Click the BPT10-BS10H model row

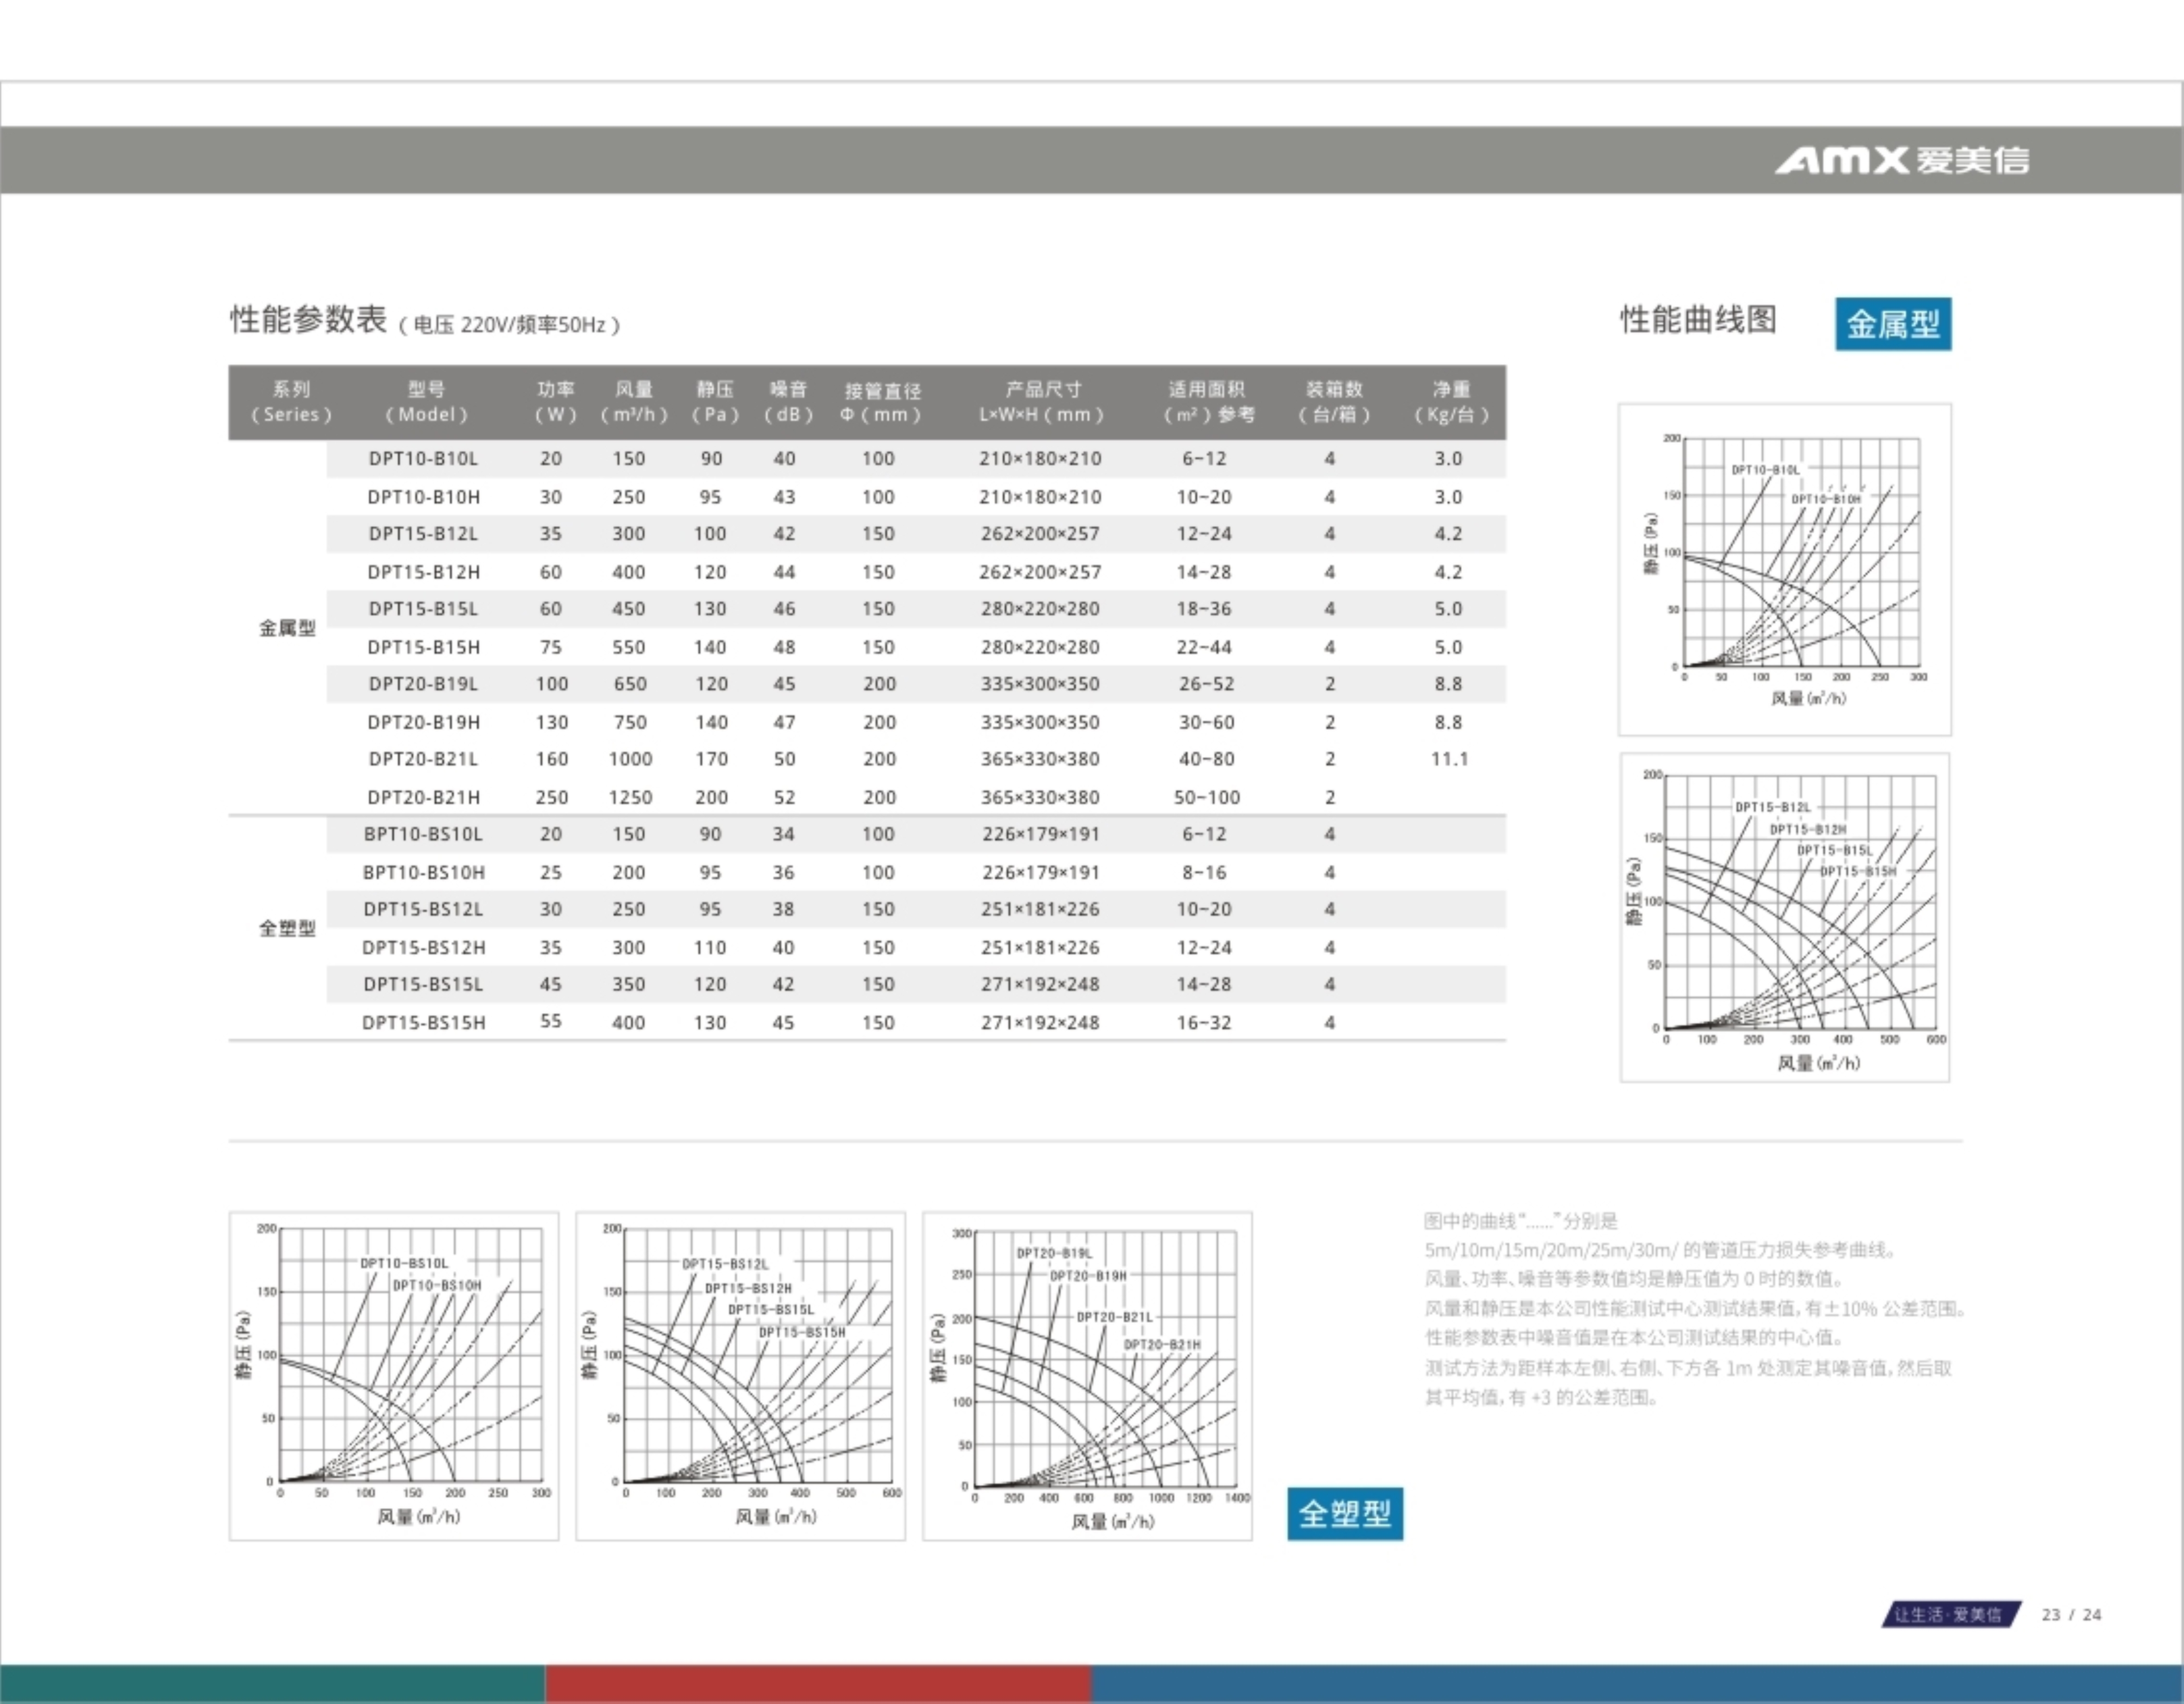click(x=423, y=872)
